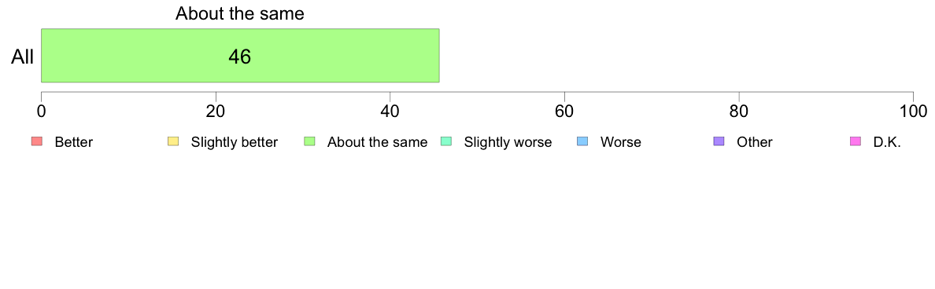The width and height of the screenshot is (935, 289).
Task: Click the pink D.K. legend swatch
Action: [x=856, y=141]
